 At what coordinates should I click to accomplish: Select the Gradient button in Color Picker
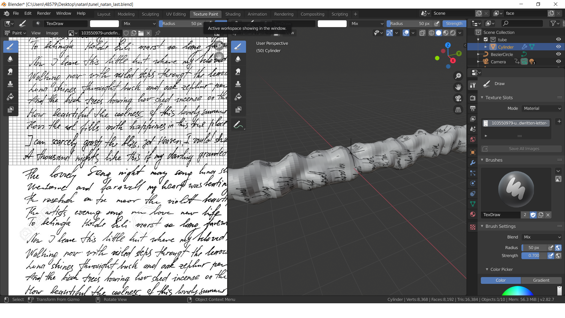tap(541, 280)
